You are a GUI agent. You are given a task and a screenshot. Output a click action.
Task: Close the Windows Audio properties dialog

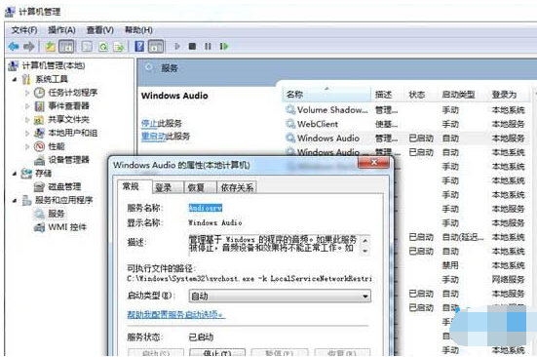pyautogui.click(x=373, y=162)
